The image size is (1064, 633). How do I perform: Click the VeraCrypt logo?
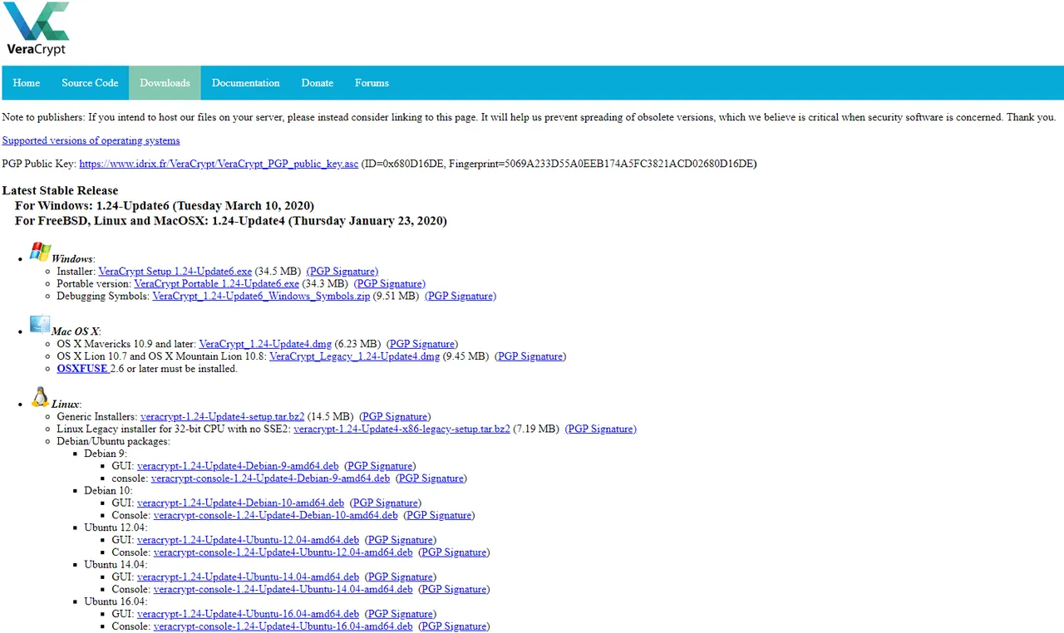(x=37, y=29)
